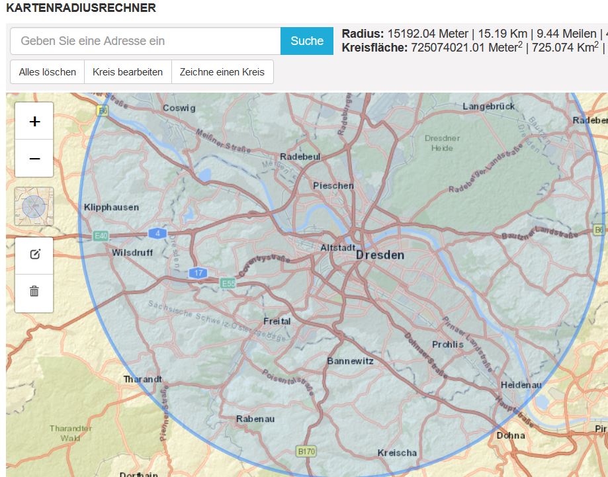
Task: Click the Dohna map label
Action: [x=511, y=435]
